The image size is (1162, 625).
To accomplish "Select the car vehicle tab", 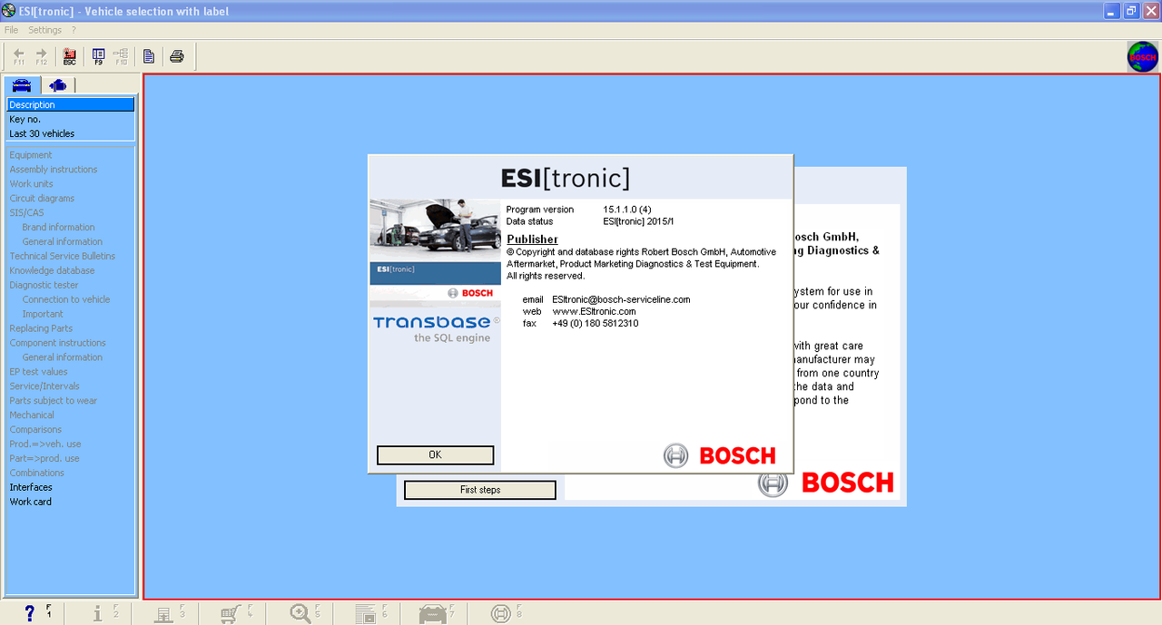I will coord(22,85).
